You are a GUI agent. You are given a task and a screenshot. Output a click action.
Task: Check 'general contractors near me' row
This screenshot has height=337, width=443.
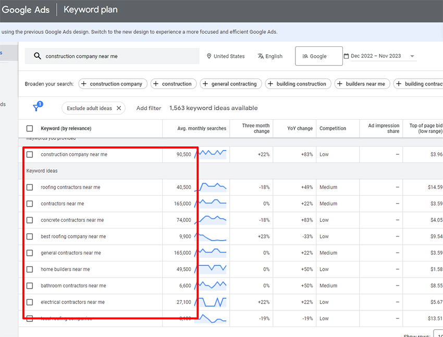(x=30, y=253)
